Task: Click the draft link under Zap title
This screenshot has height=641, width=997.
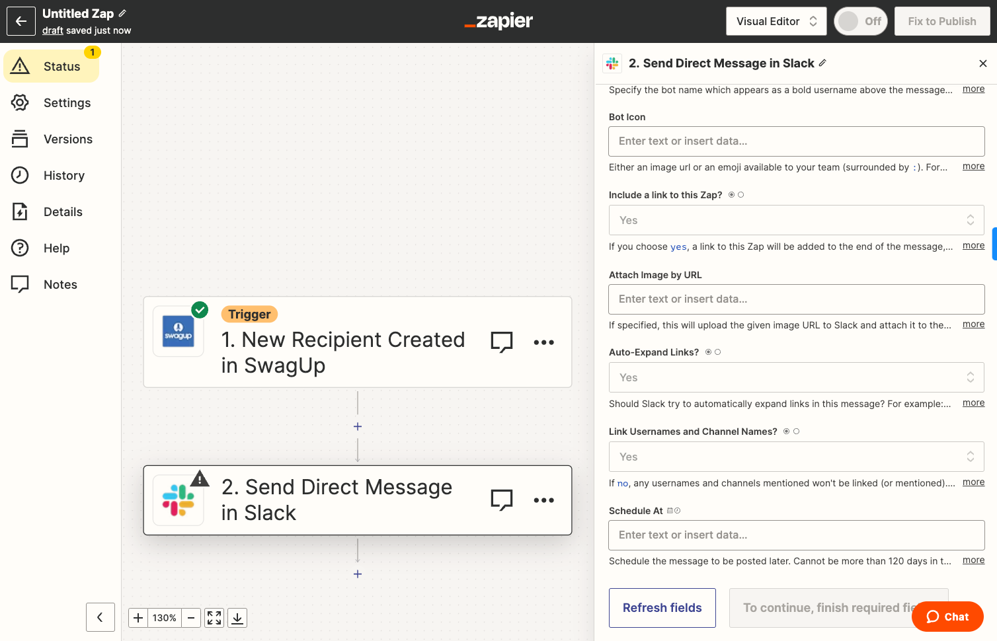Action: [x=53, y=30]
